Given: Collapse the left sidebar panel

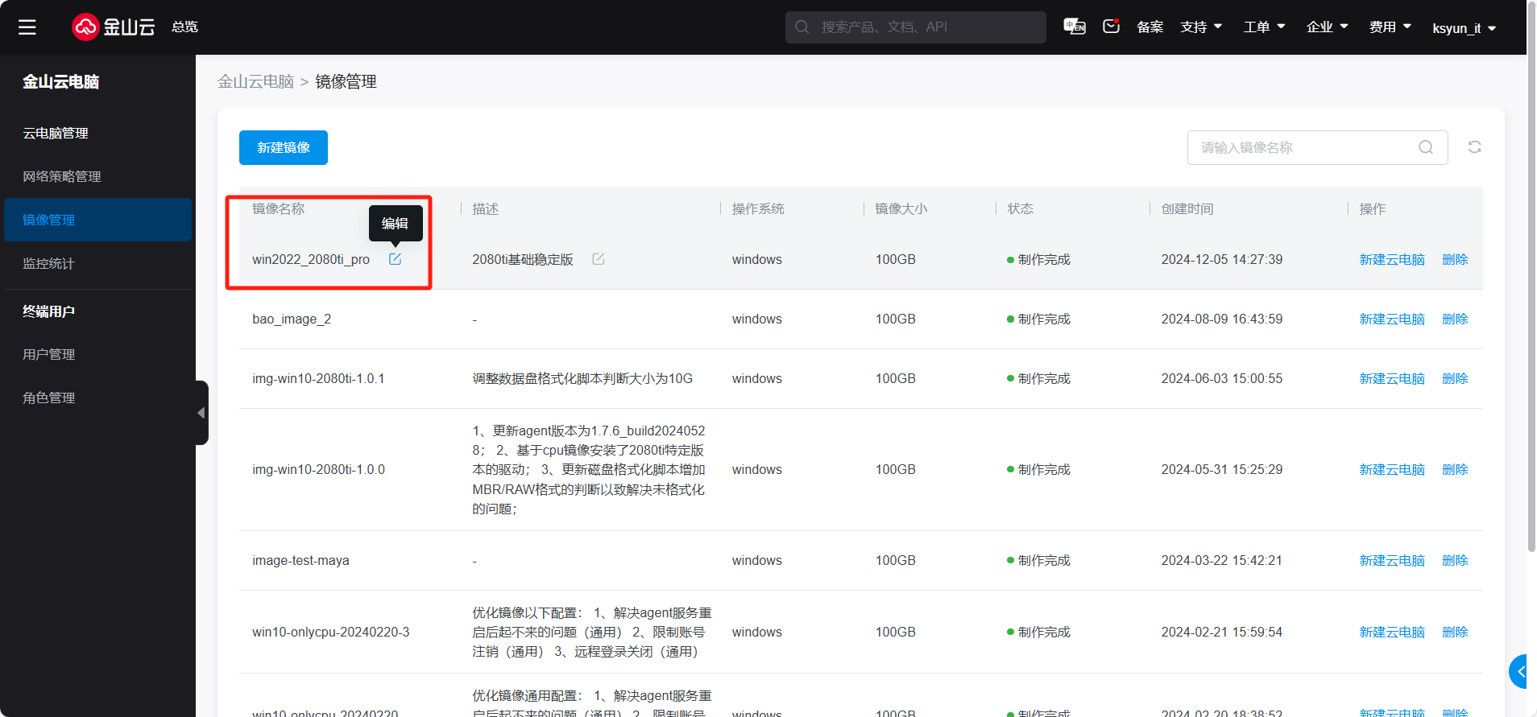Looking at the screenshot, I should point(201,413).
